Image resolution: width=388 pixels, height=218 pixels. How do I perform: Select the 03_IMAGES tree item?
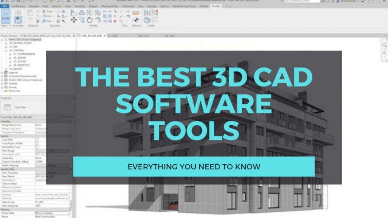(15, 69)
